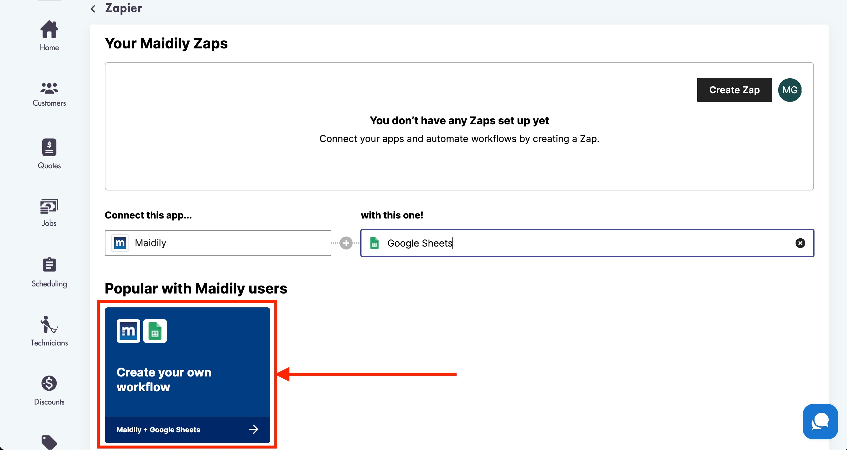
Task: Go to the Quotes section
Action: coord(49,154)
